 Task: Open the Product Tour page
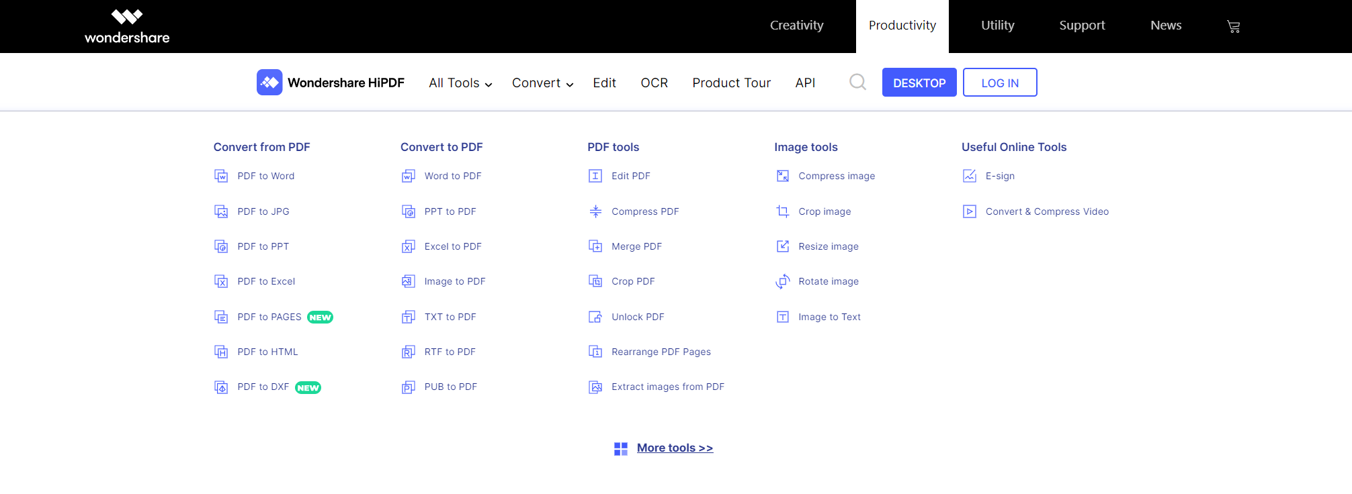point(731,83)
